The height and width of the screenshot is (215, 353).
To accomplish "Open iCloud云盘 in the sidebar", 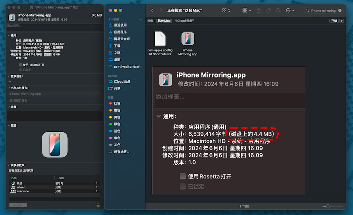I will coord(122,81).
